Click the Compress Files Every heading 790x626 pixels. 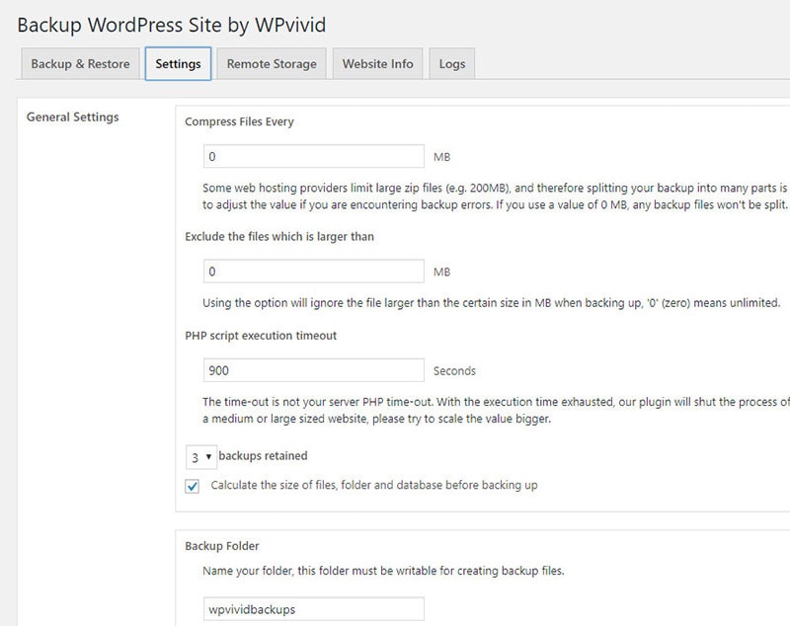click(x=239, y=122)
